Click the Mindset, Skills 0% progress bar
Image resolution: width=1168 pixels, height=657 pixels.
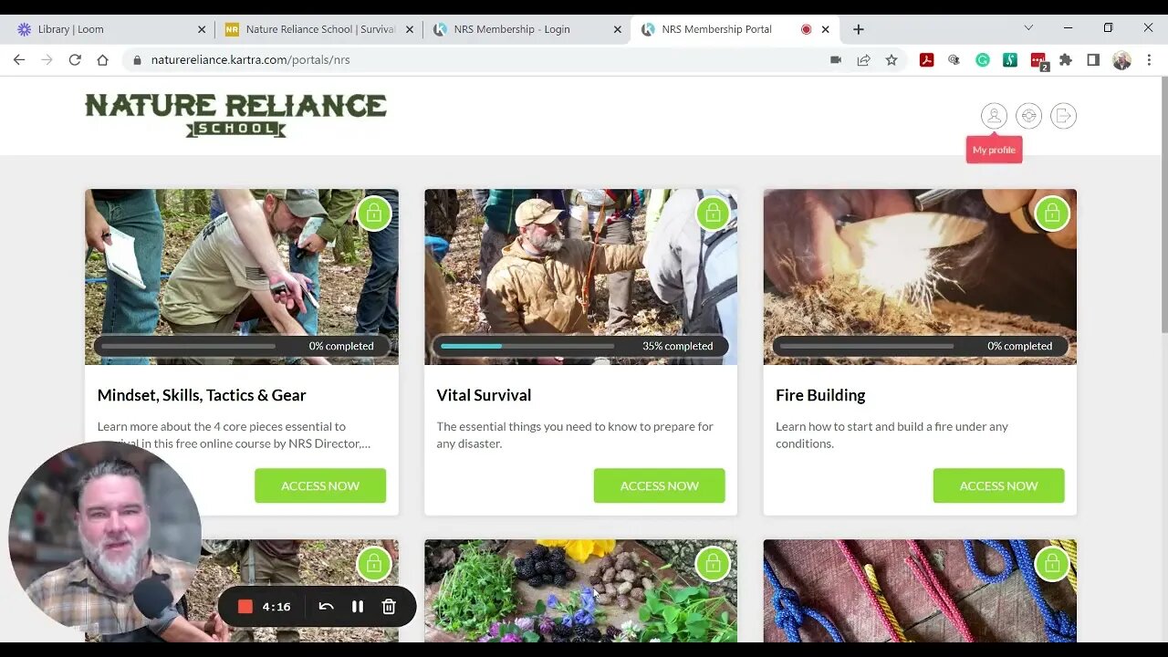[242, 346]
